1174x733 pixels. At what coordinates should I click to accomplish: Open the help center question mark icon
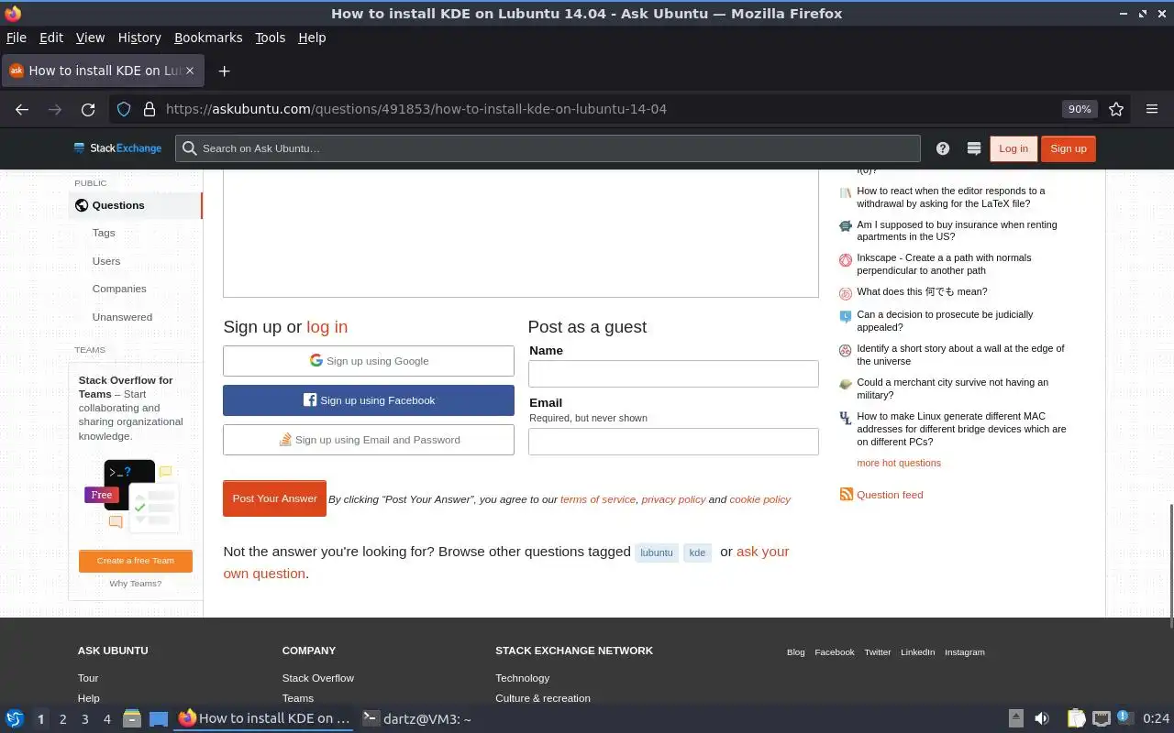tap(943, 148)
